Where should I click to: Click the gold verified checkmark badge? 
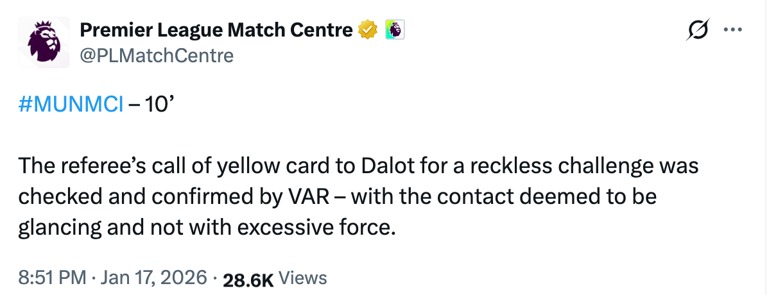click(367, 29)
